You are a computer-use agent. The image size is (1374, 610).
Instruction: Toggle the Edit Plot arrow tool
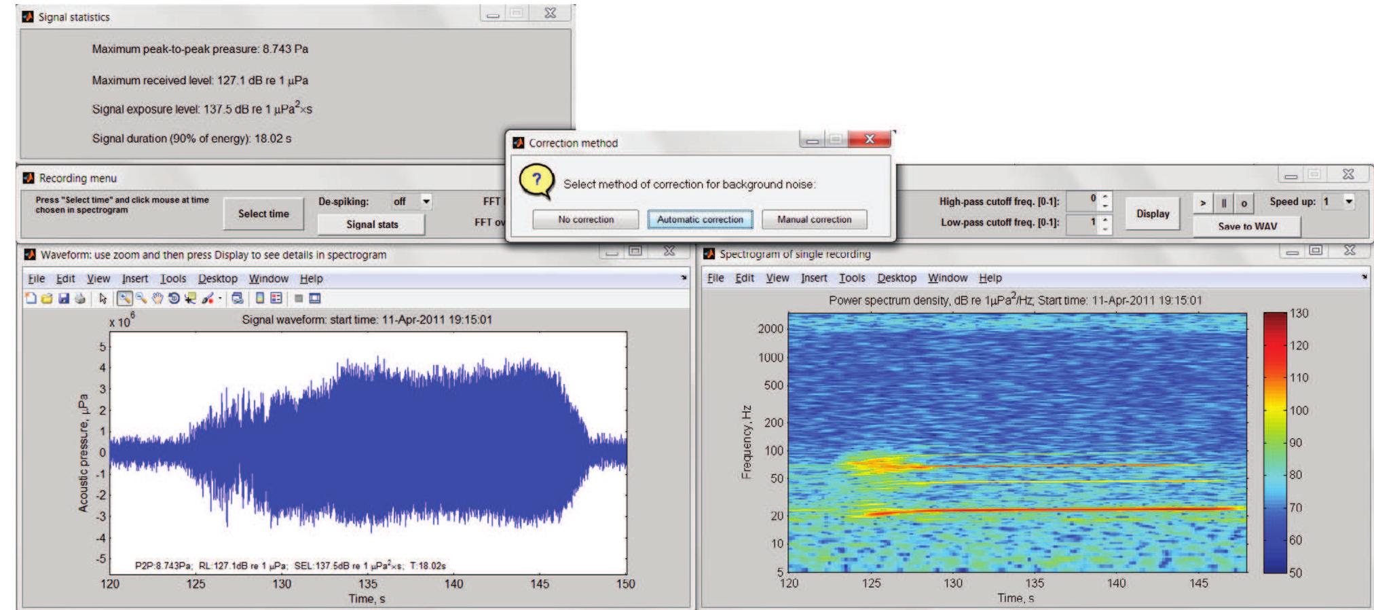pos(103,299)
